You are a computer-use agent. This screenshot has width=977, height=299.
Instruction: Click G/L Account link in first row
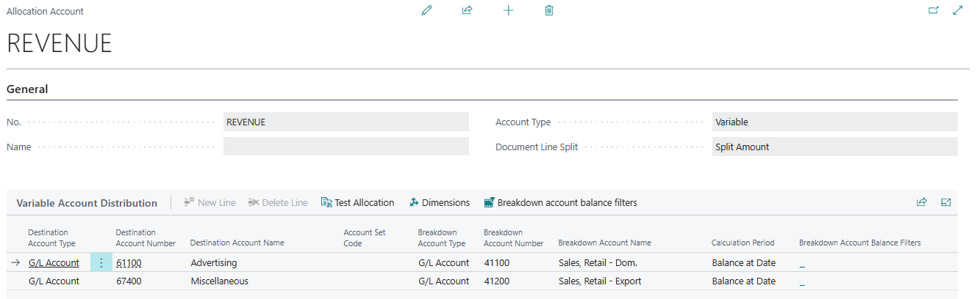tap(54, 262)
